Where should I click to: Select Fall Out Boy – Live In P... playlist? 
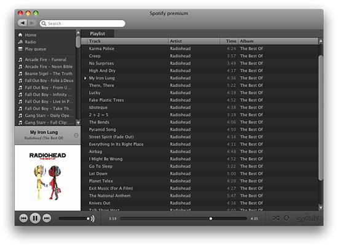(49, 102)
